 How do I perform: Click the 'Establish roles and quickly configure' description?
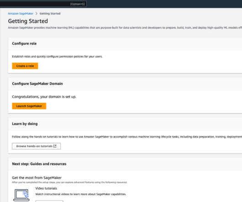pyautogui.click(x=57, y=57)
